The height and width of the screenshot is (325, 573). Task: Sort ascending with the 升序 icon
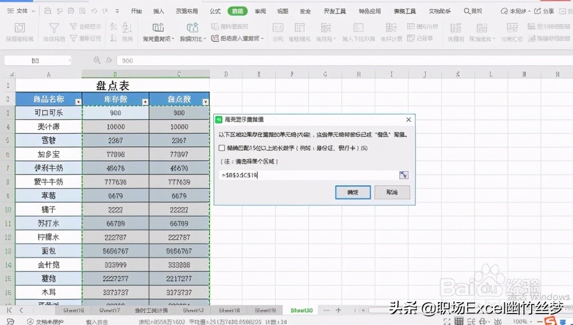[113, 26]
